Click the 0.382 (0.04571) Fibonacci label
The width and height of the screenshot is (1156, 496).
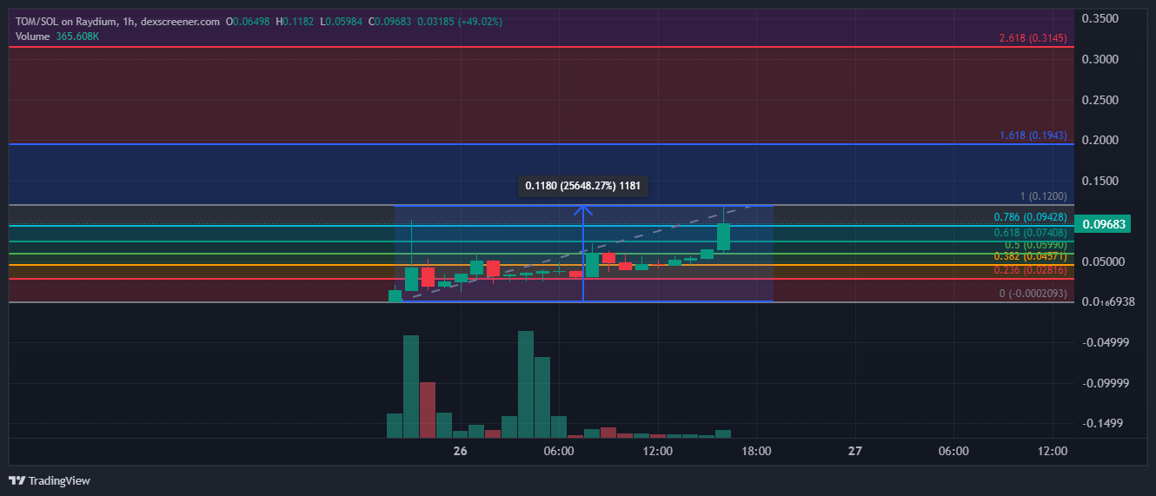coord(1030,256)
